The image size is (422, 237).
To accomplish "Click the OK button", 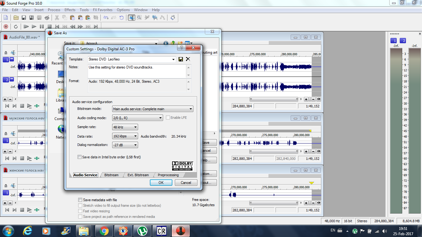I will coord(161,182).
